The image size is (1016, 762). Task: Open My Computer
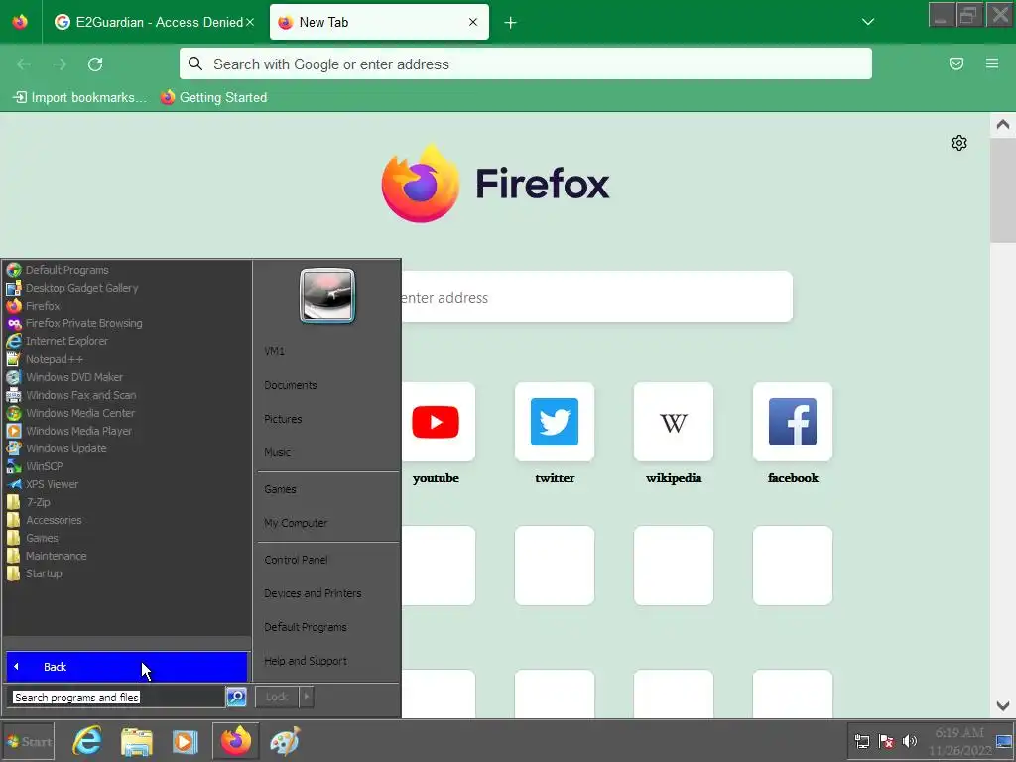[x=296, y=523]
